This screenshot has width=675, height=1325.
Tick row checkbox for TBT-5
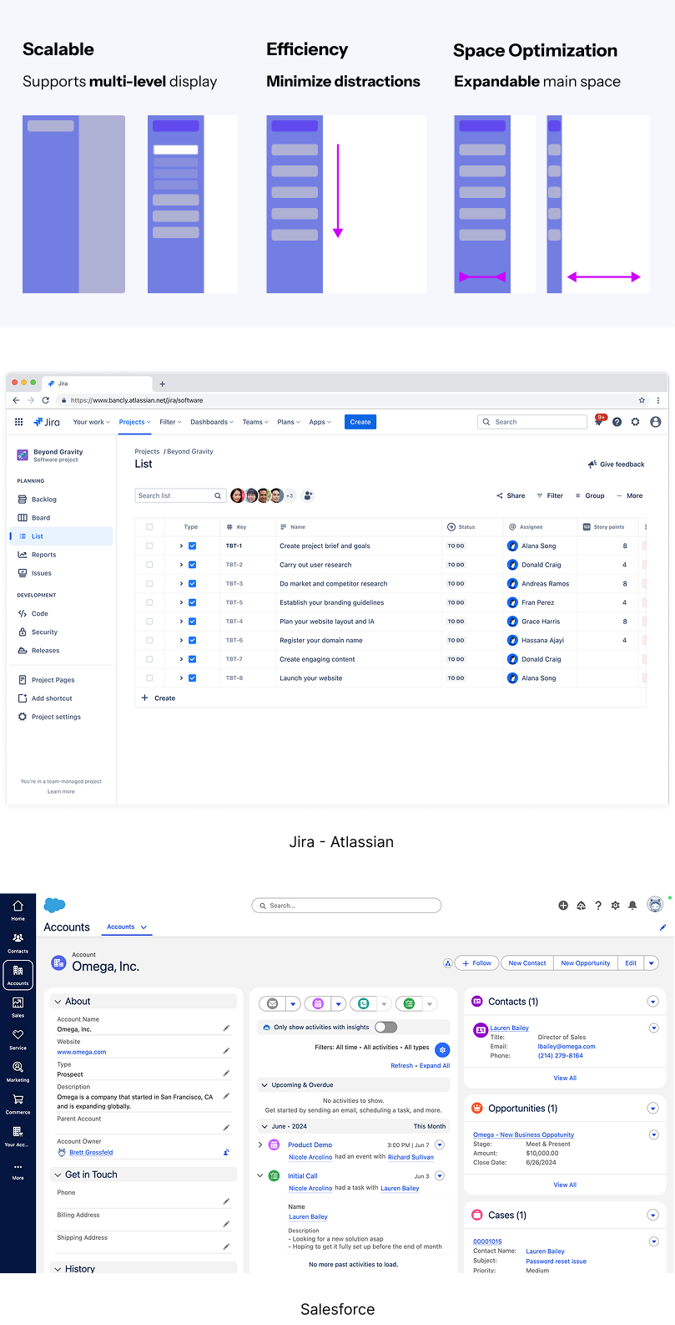[x=149, y=602]
